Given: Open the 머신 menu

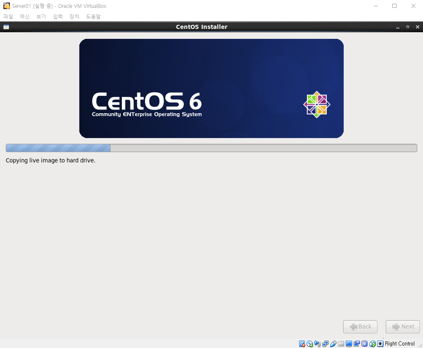Looking at the screenshot, I should point(24,17).
